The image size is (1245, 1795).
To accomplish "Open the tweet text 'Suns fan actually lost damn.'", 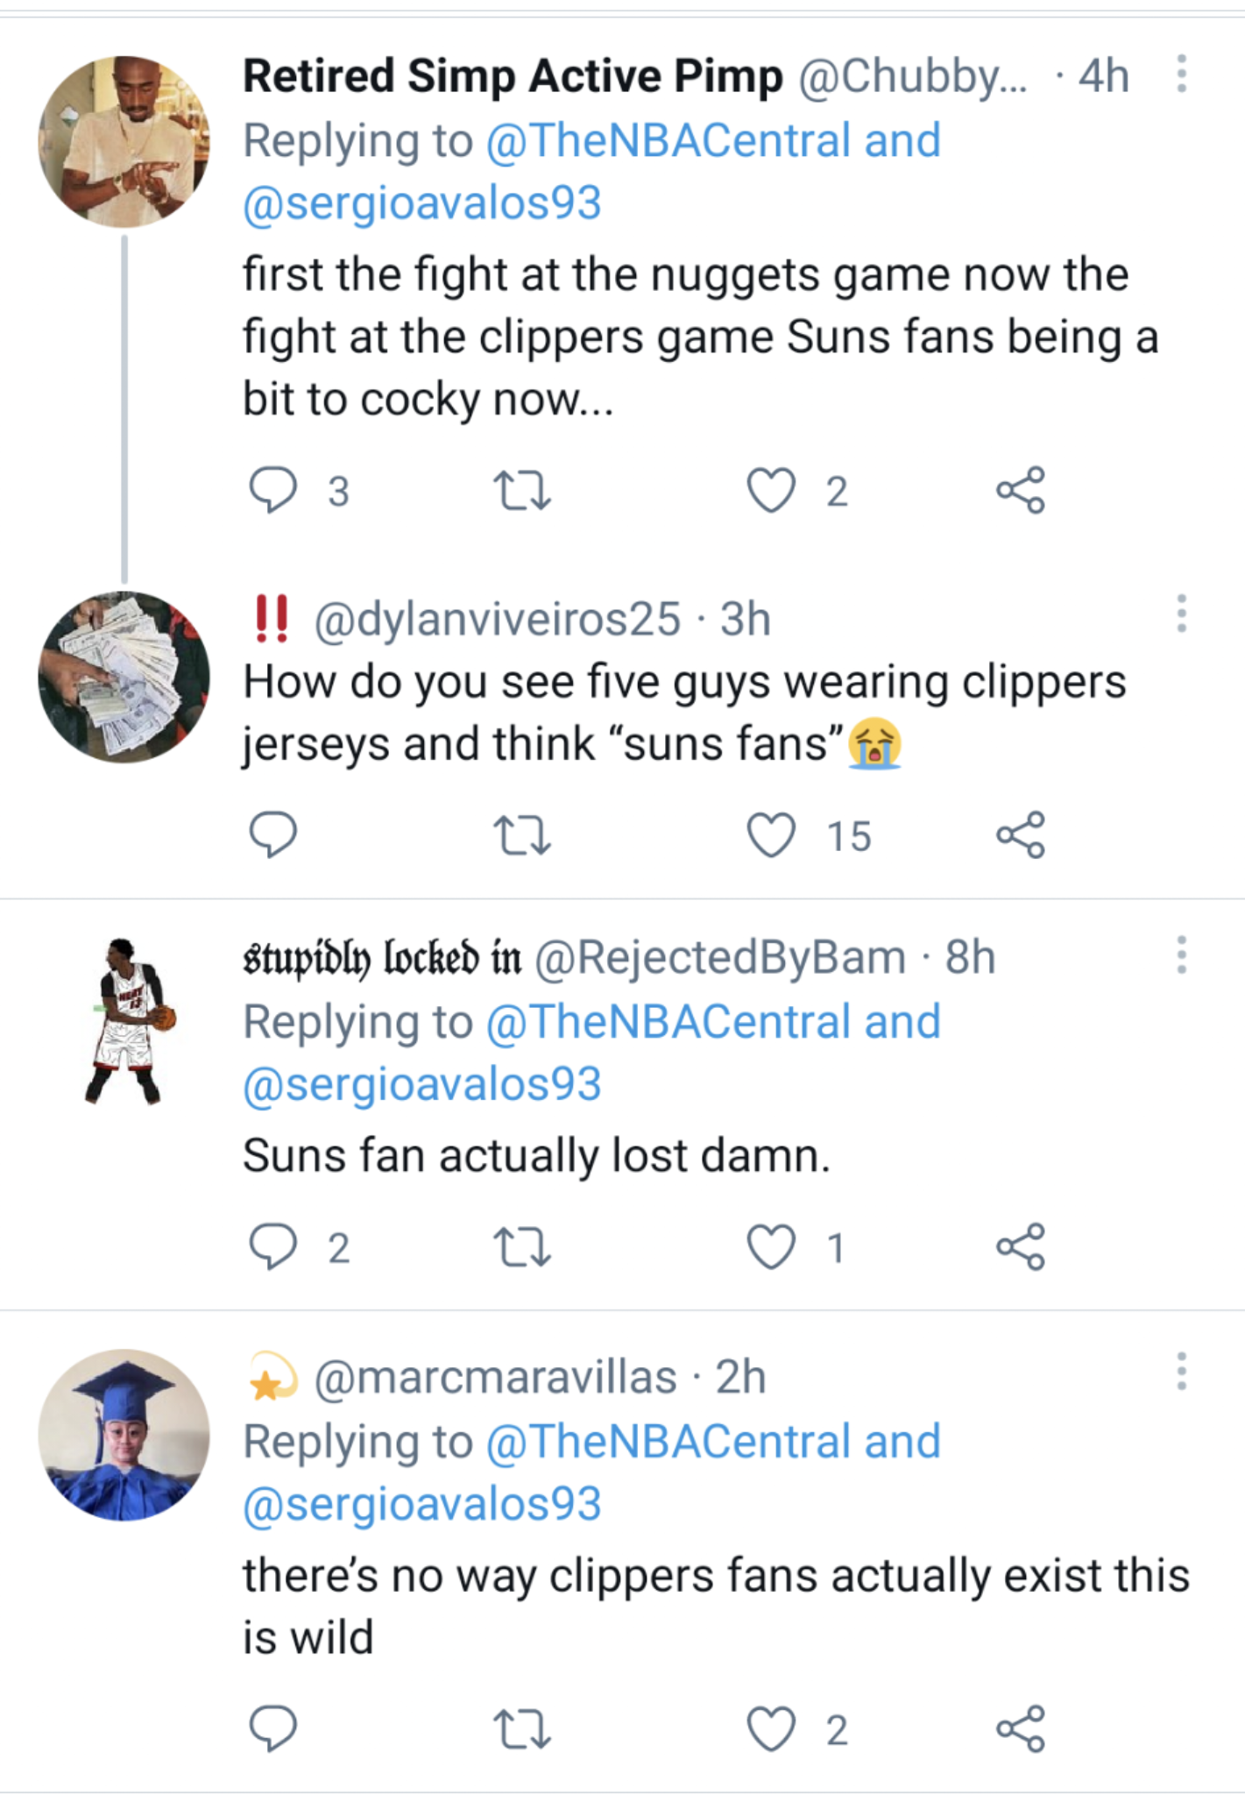I will (536, 1155).
